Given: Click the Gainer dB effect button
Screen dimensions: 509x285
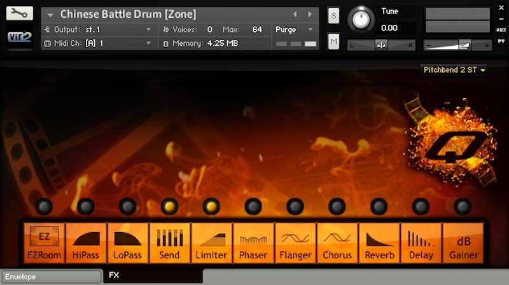Looking at the screenshot, I should [463, 243].
